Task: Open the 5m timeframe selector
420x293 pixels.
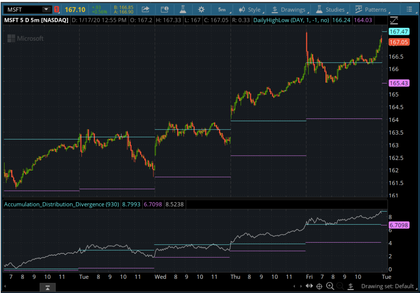Action: [x=222, y=9]
